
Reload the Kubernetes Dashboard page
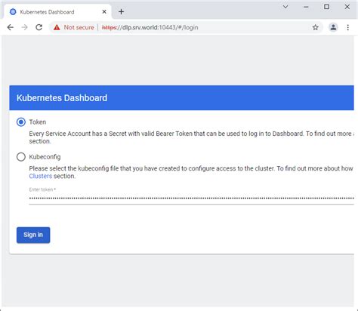click(39, 27)
